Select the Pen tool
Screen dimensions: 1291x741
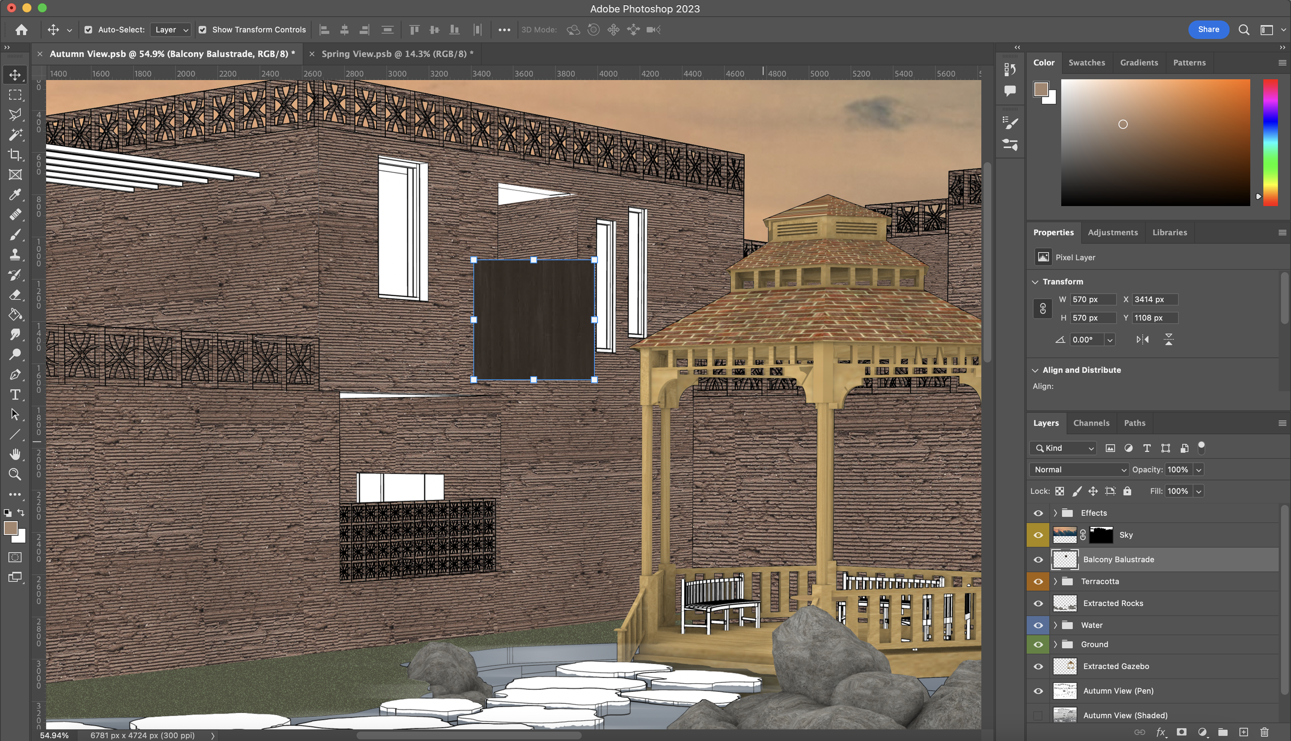[15, 374]
